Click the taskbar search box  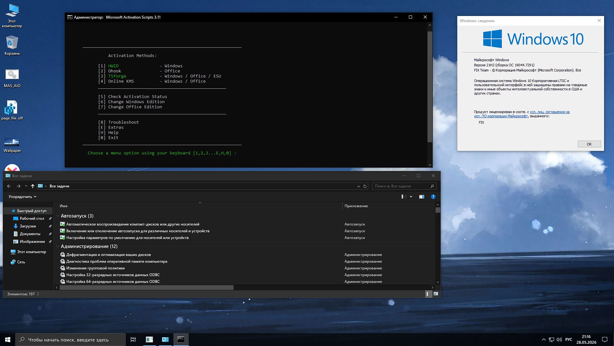(x=71, y=340)
